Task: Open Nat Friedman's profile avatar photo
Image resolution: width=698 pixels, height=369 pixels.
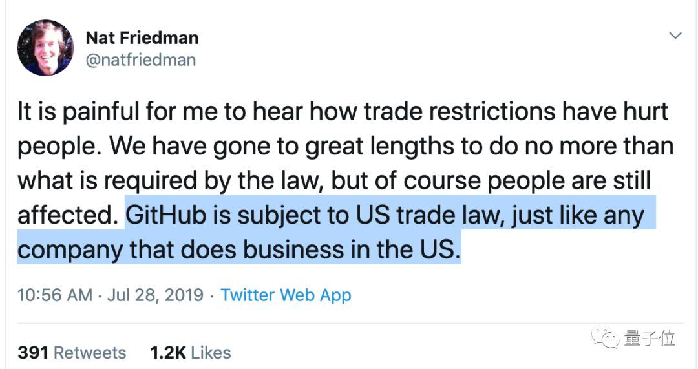Action: (x=45, y=48)
